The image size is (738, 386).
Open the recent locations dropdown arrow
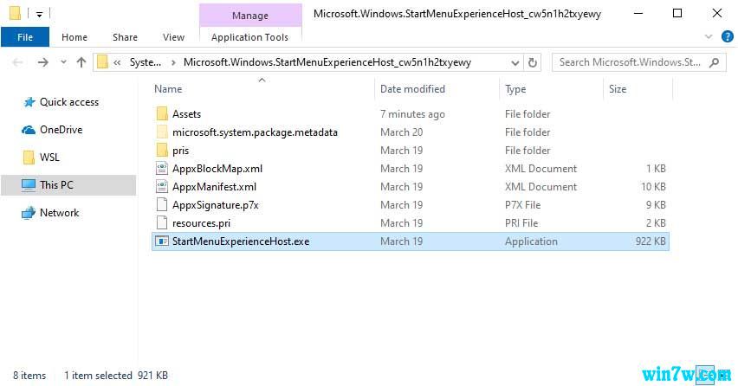[x=61, y=62]
